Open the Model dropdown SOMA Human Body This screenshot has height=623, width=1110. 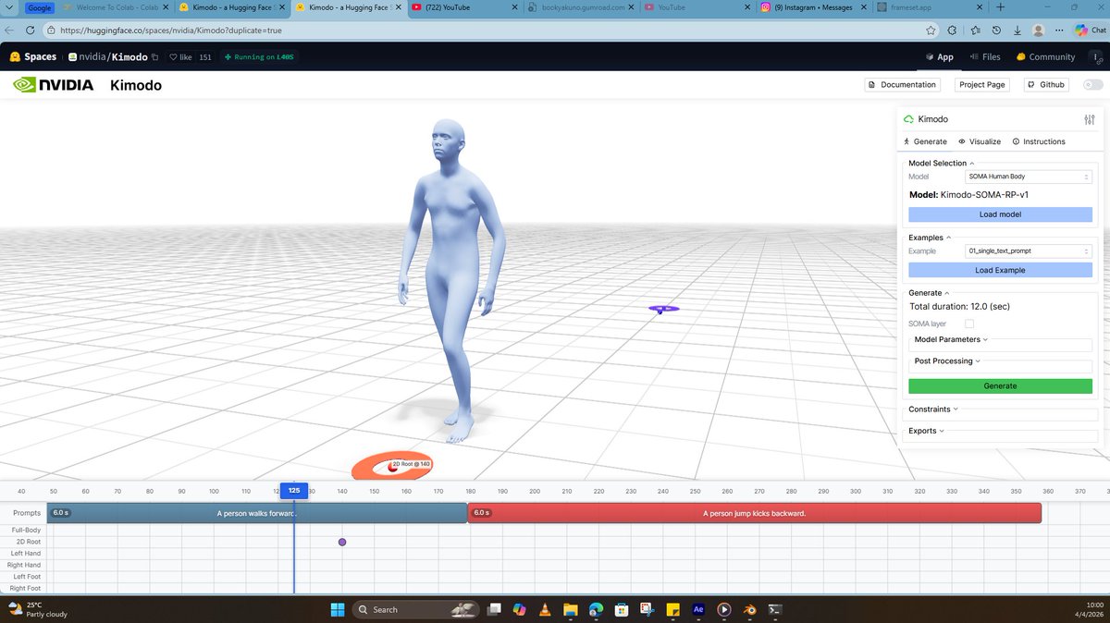point(1029,177)
